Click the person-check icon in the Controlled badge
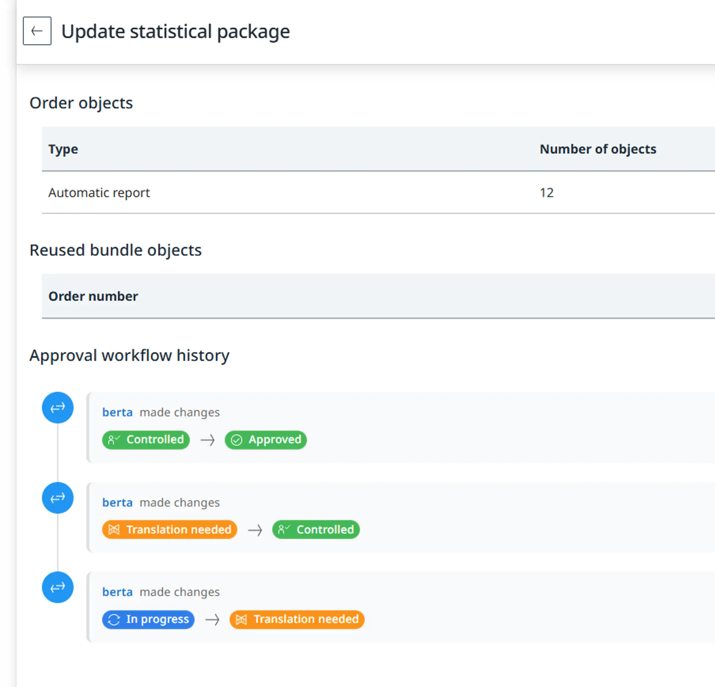715x687 pixels. (x=113, y=440)
